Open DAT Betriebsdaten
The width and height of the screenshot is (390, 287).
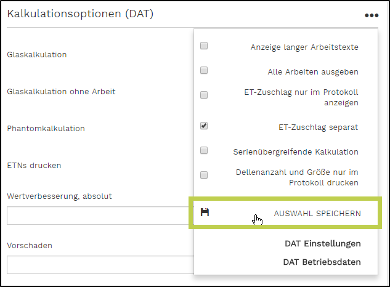pos(322,262)
